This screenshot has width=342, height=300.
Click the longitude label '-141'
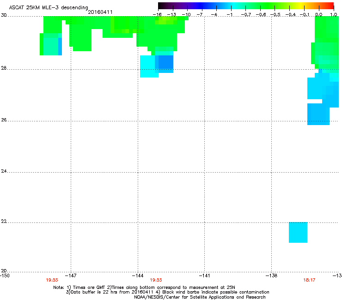click(x=204, y=276)
